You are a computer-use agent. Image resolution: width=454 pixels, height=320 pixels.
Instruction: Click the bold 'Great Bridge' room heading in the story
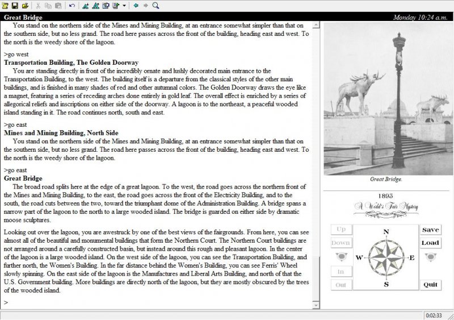23,178
